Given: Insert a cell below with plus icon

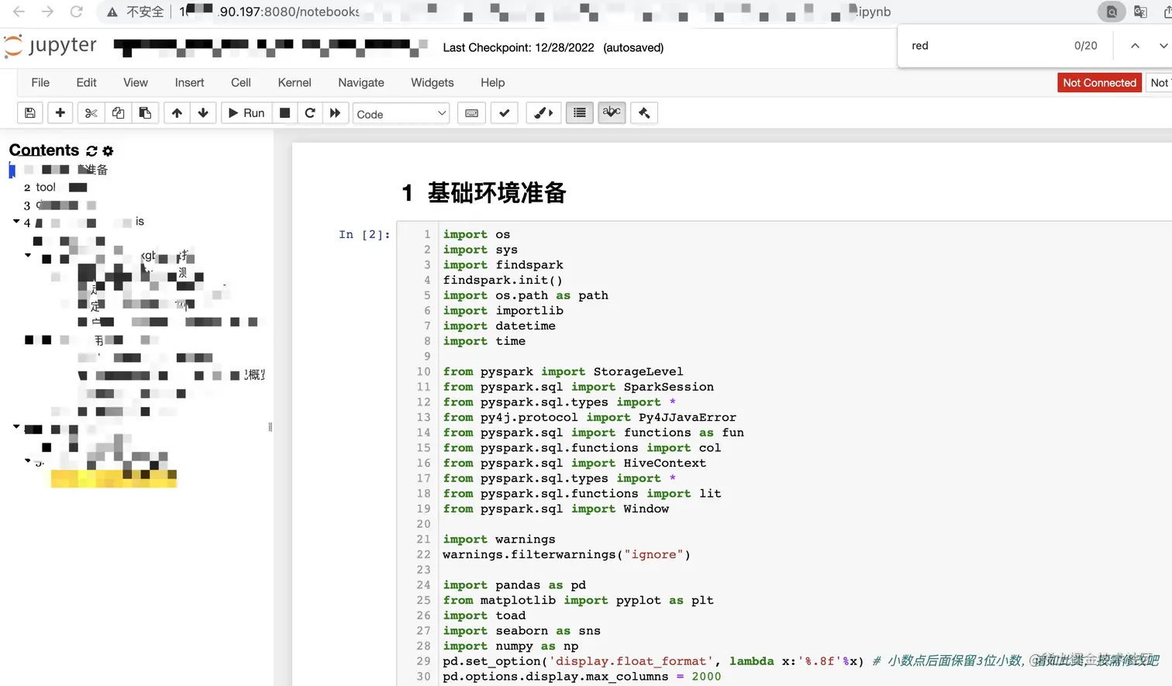Looking at the screenshot, I should coord(60,113).
